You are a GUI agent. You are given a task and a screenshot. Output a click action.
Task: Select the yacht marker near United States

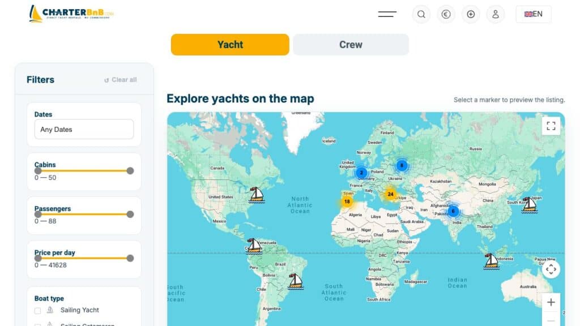[257, 195]
